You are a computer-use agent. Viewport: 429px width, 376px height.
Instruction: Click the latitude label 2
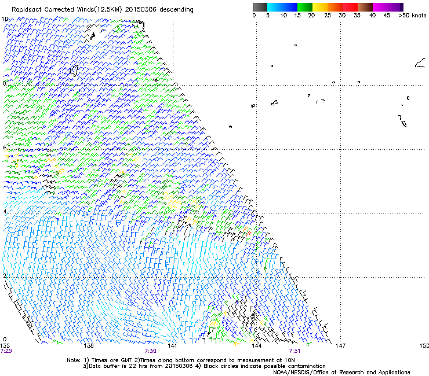(x=5, y=275)
